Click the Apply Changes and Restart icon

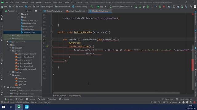136,7
